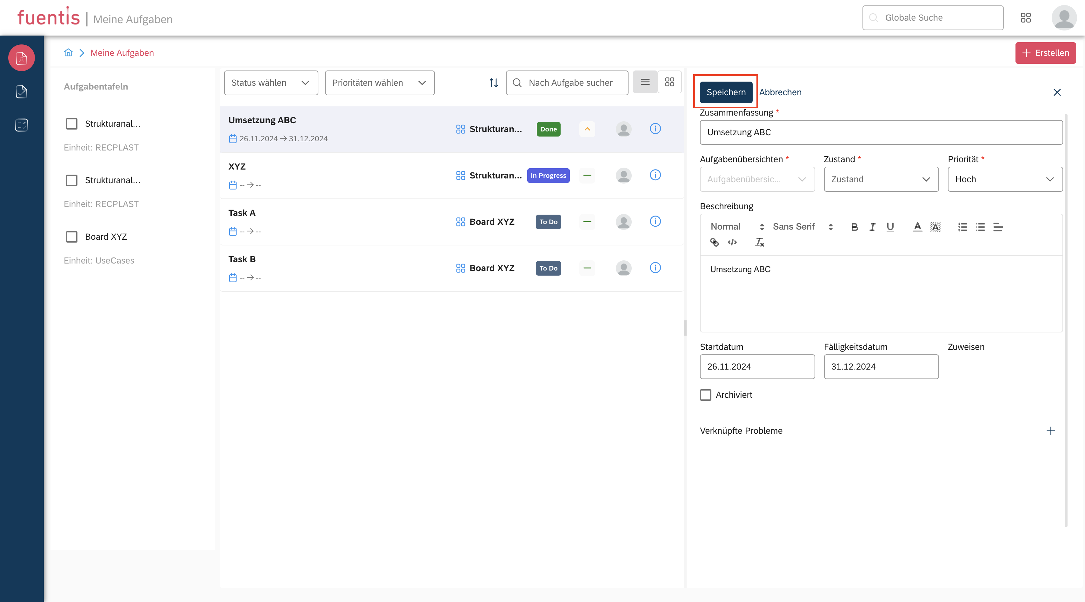Switch to list view icon
The height and width of the screenshot is (602, 1085).
point(645,82)
